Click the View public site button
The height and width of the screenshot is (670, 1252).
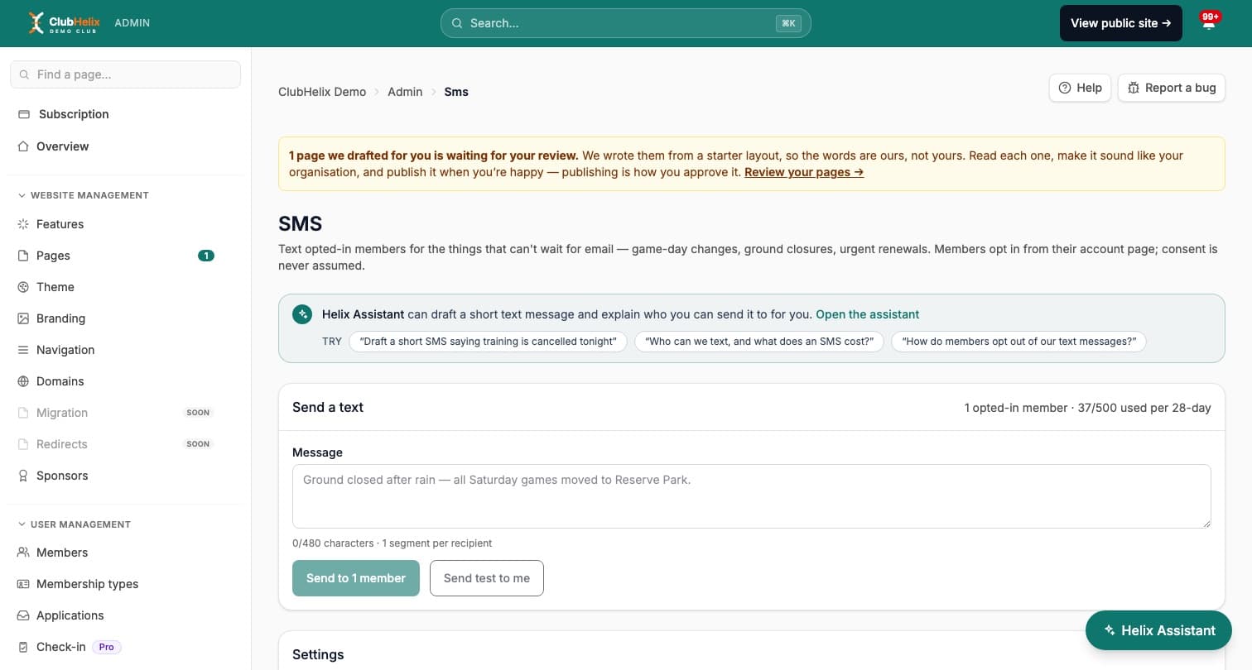1121,23
